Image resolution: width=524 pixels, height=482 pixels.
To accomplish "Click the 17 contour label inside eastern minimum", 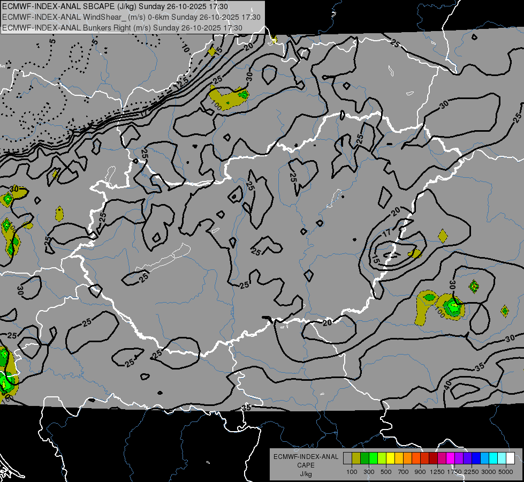I will 386,233.
